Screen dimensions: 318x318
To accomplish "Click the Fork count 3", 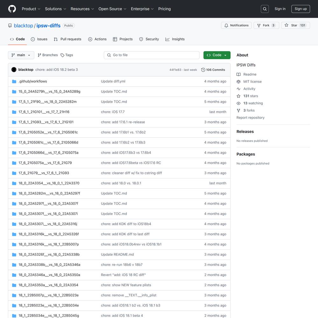I will click(273, 25).
